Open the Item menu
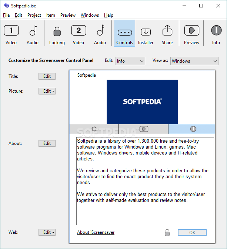The height and width of the screenshot is (249, 227). click(51, 15)
